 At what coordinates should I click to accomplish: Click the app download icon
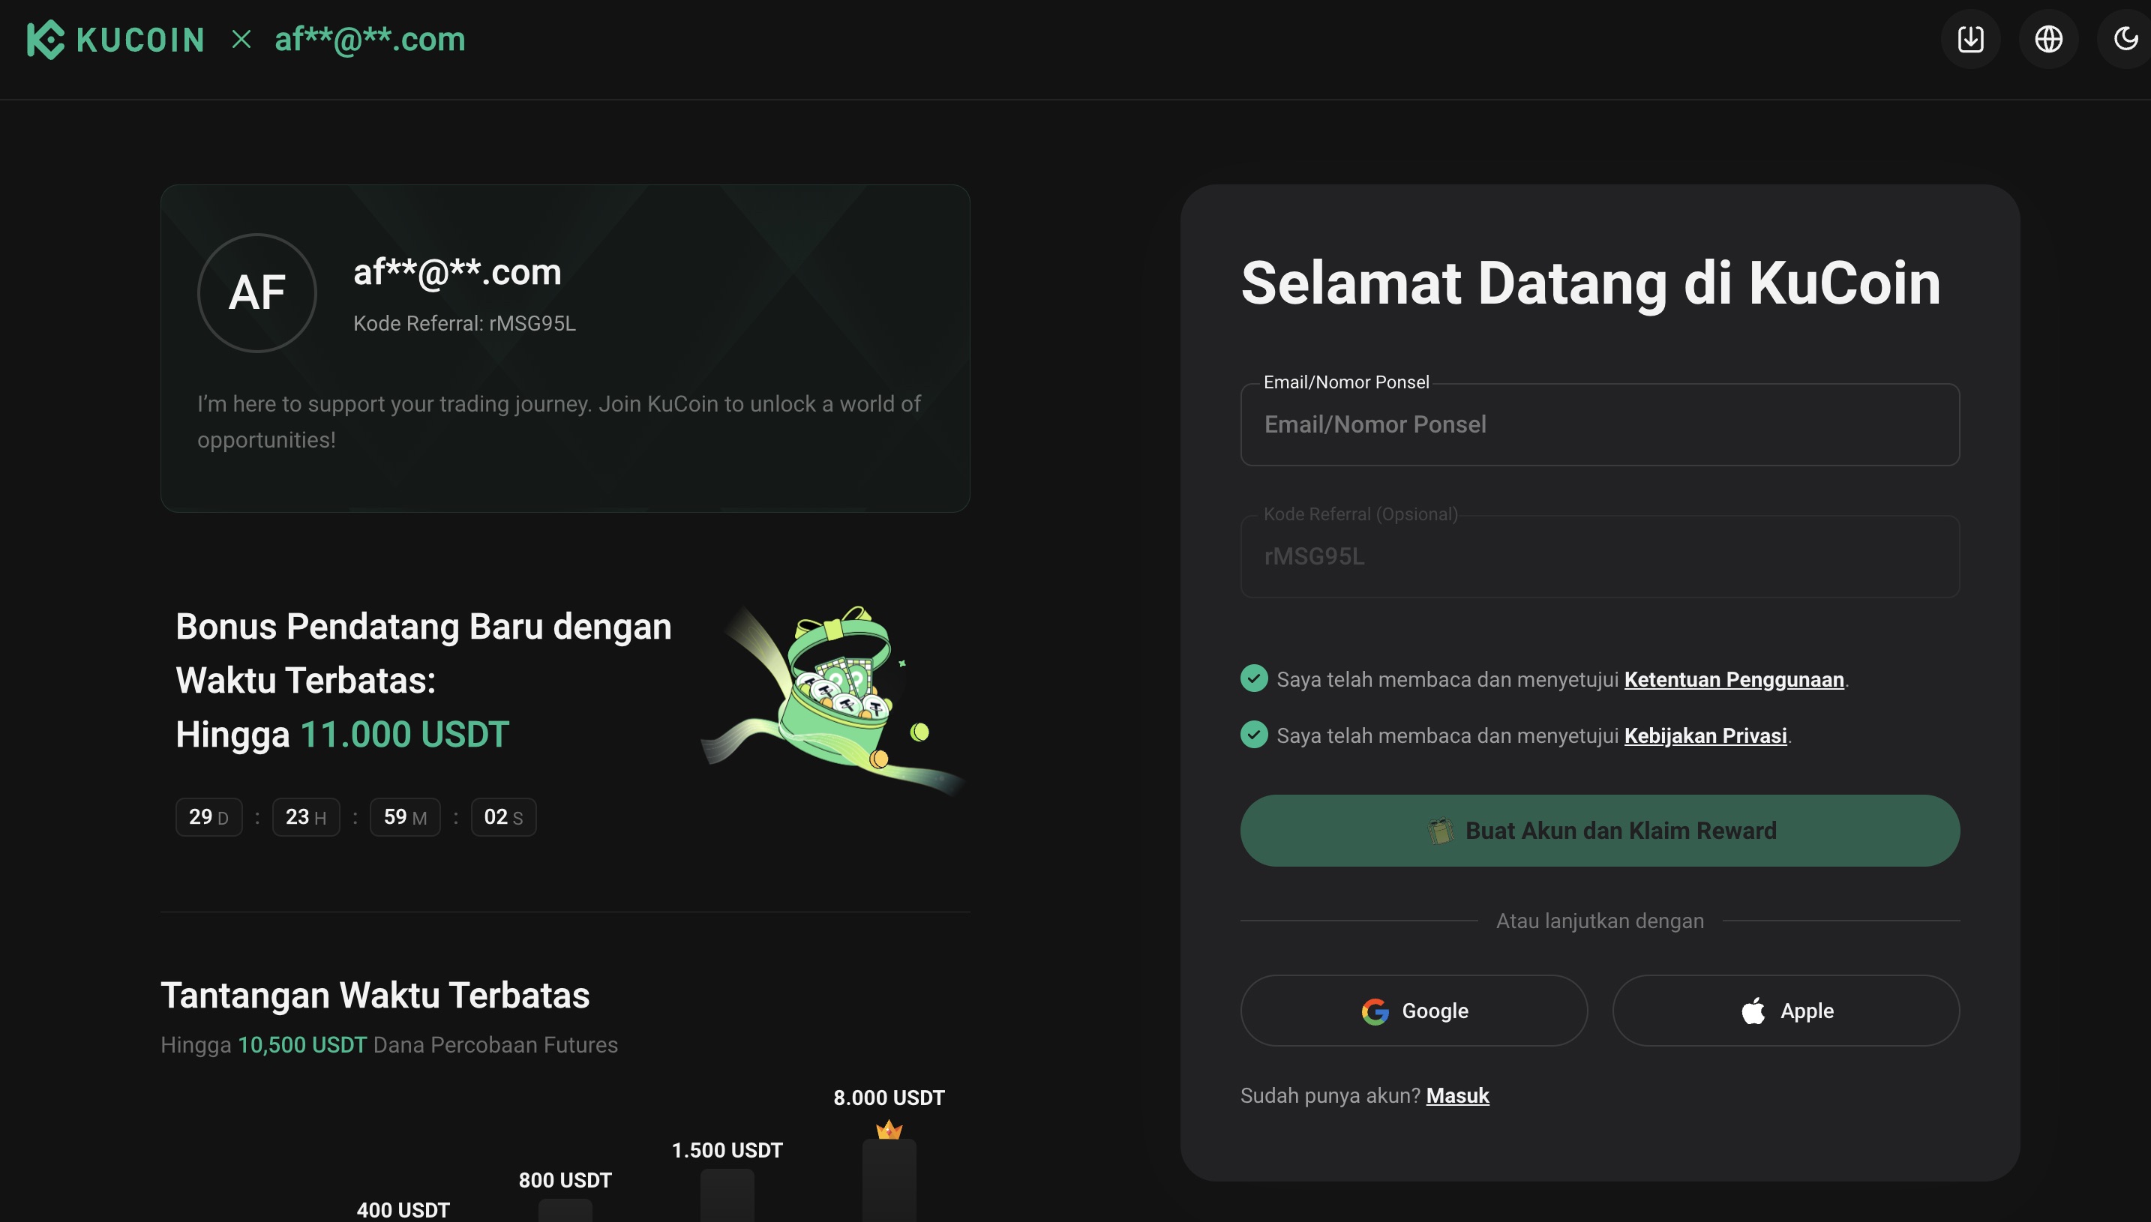tap(1970, 38)
